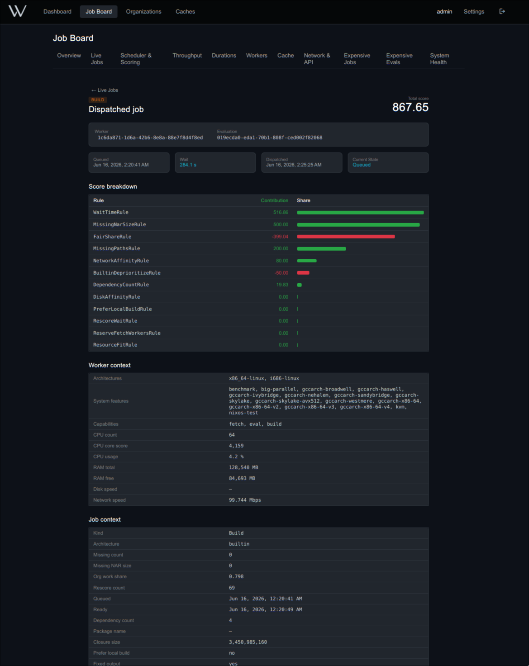Click the PreferLocalBuildRule row name
Image resolution: width=529 pixels, height=666 pixels.
click(122, 309)
